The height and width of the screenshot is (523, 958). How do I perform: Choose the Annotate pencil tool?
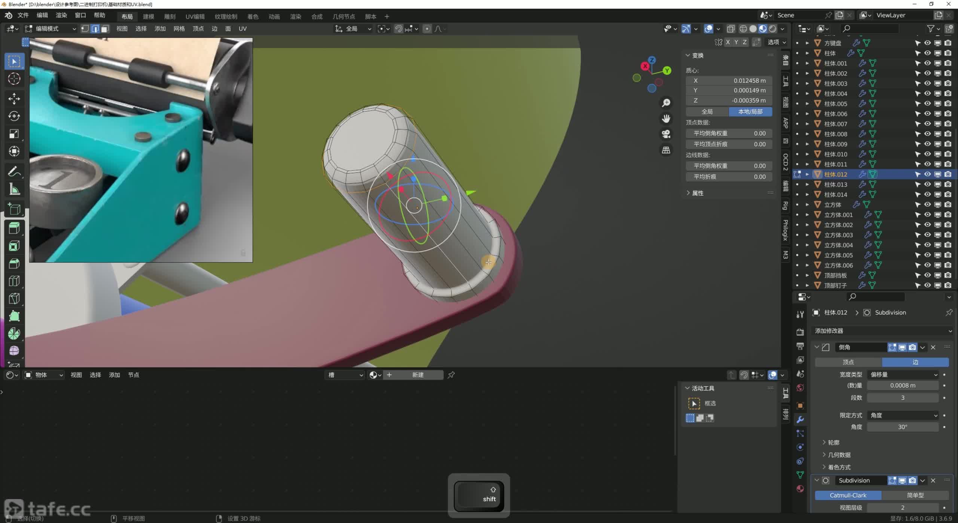[14, 172]
